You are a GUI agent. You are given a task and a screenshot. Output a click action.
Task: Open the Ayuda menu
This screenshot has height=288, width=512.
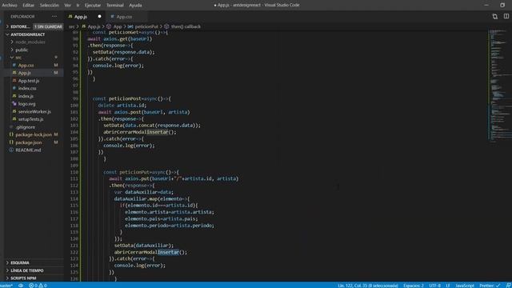[135, 6]
